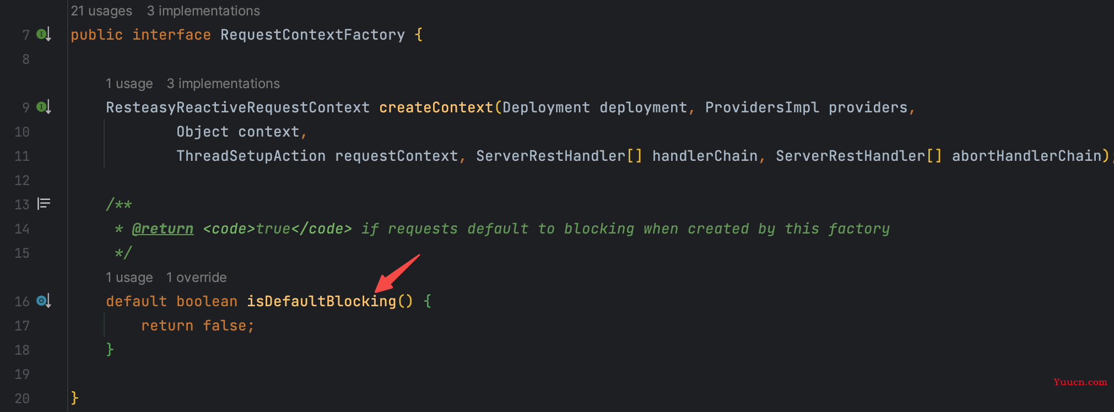Click the RequestContextFactory interface name
The height and width of the screenshot is (412, 1114).
pyautogui.click(x=312, y=35)
